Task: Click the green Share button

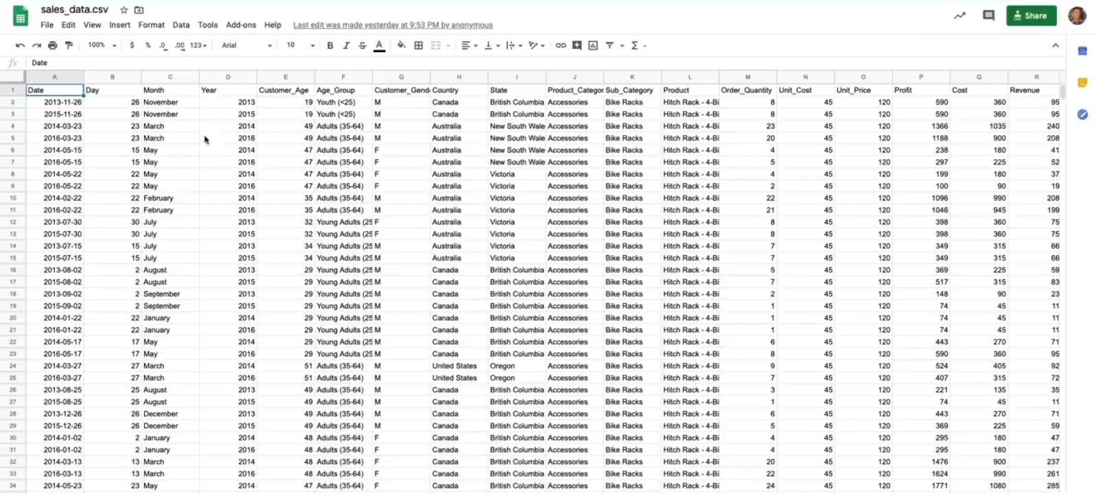Action: pyautogui.click(x=1031, y=16)
